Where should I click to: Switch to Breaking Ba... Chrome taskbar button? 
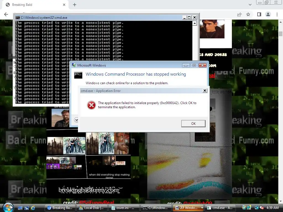60,208
